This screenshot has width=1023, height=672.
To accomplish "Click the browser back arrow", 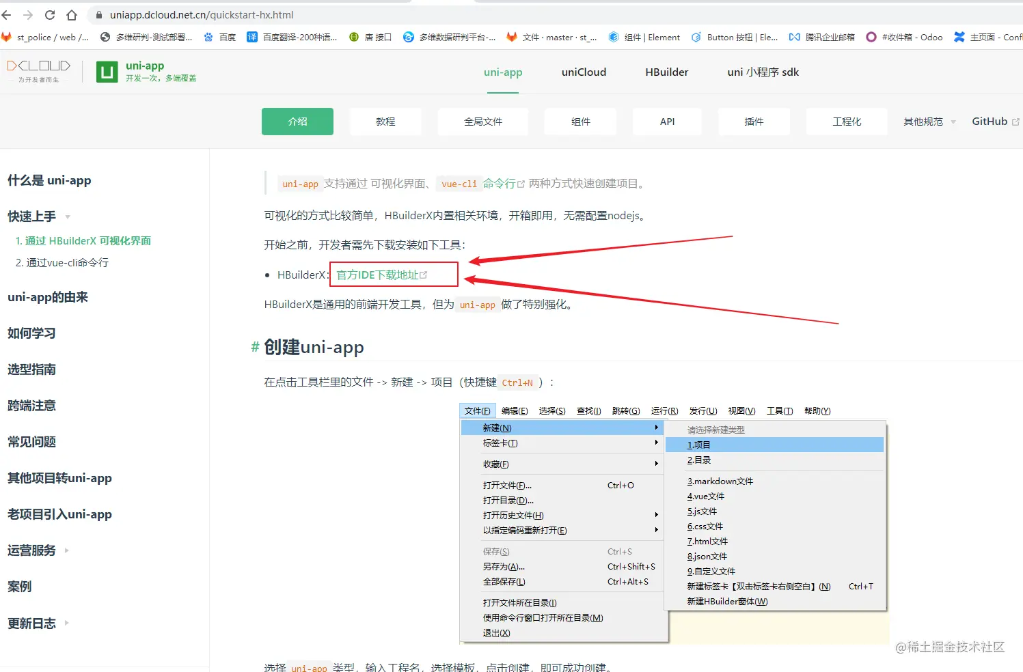I will [7, 15].
